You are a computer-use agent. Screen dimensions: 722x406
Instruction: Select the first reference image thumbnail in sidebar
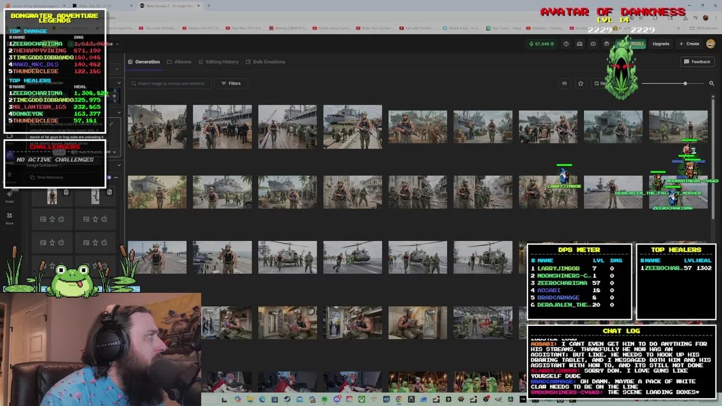[52, 196]
